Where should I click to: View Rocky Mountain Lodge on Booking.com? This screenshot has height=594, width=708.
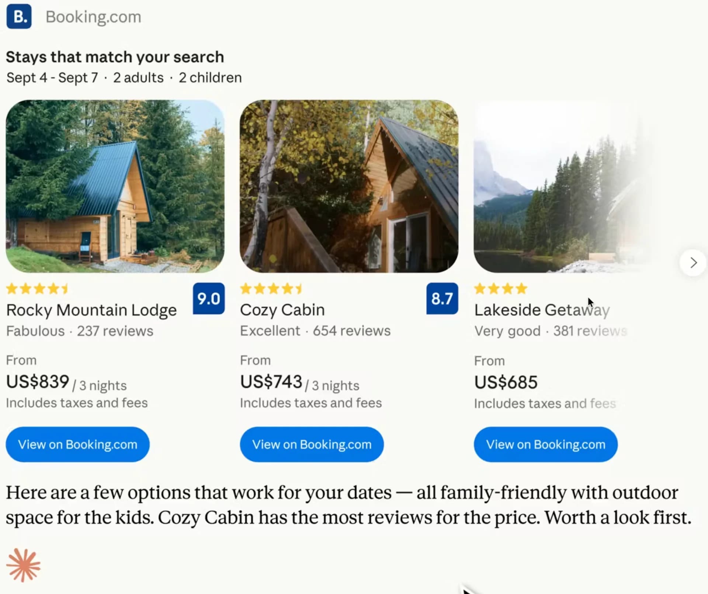click(x=77, y=444)
